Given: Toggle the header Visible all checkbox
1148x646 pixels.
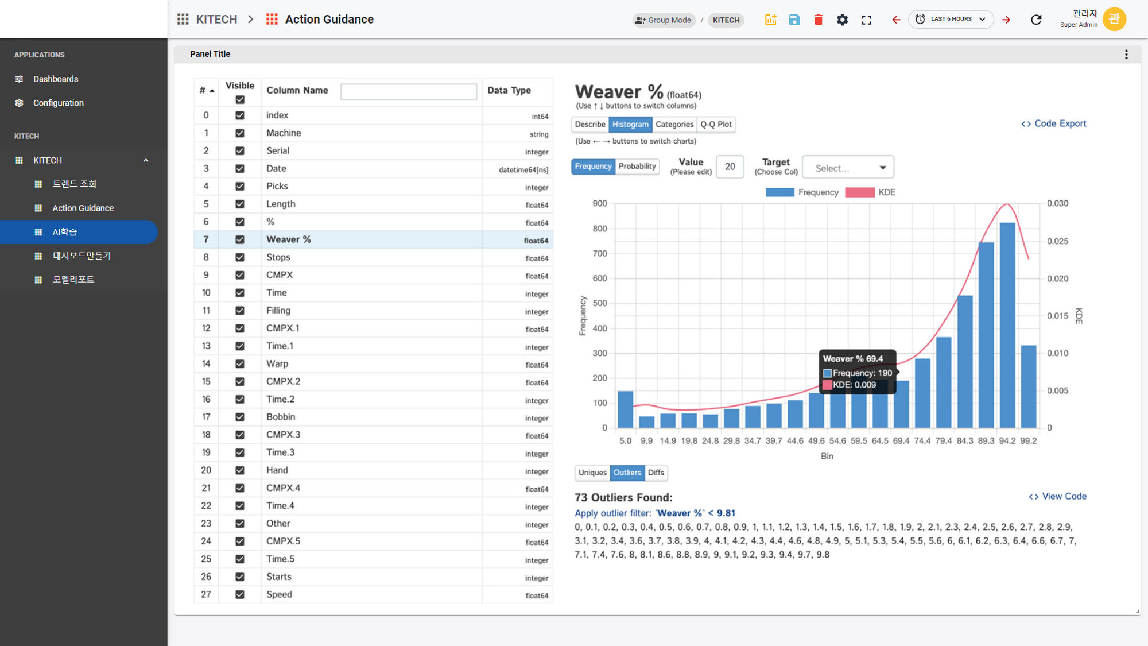Looking at the screenshot, I should 240,99.
